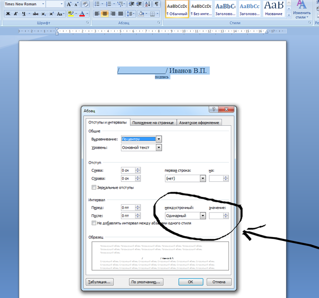Open the Азиатское оформление tab
This screenshot has width=319, height=298.
point(200,123)
